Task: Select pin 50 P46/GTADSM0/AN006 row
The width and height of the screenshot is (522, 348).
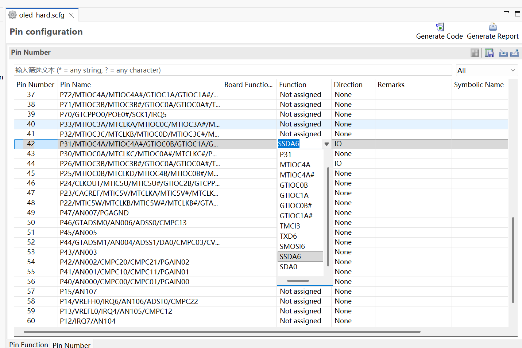Action: coord(261,223)
